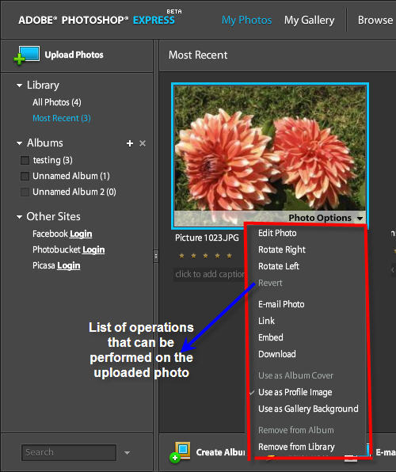Open the Browse tab

(375, 20)
